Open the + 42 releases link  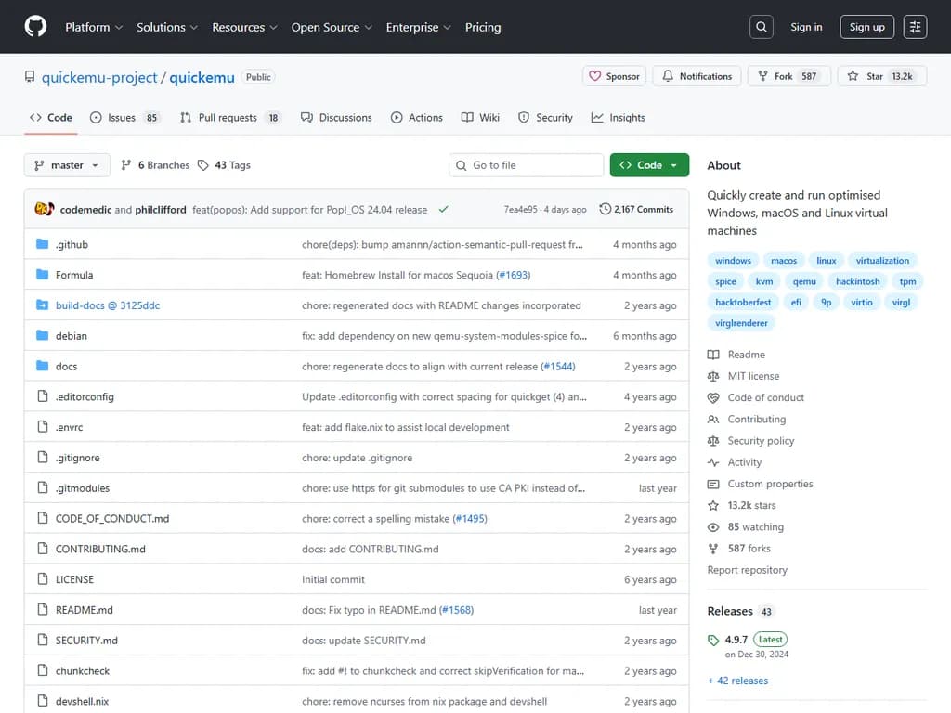[x=738, y=681]
